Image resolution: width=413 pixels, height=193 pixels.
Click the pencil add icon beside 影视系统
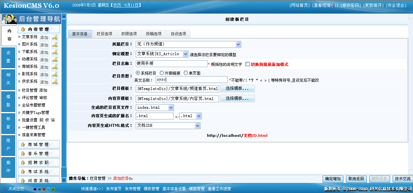tap(55, 75)
